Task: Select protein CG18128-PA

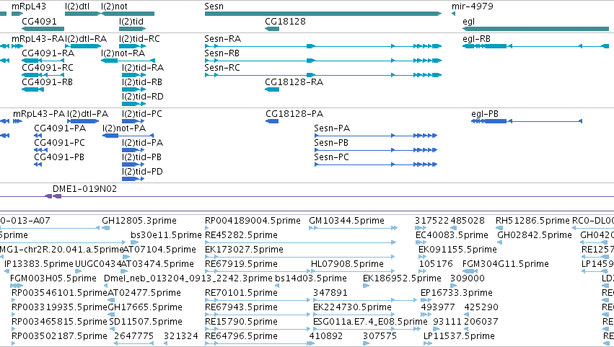Action: point(294,114)
